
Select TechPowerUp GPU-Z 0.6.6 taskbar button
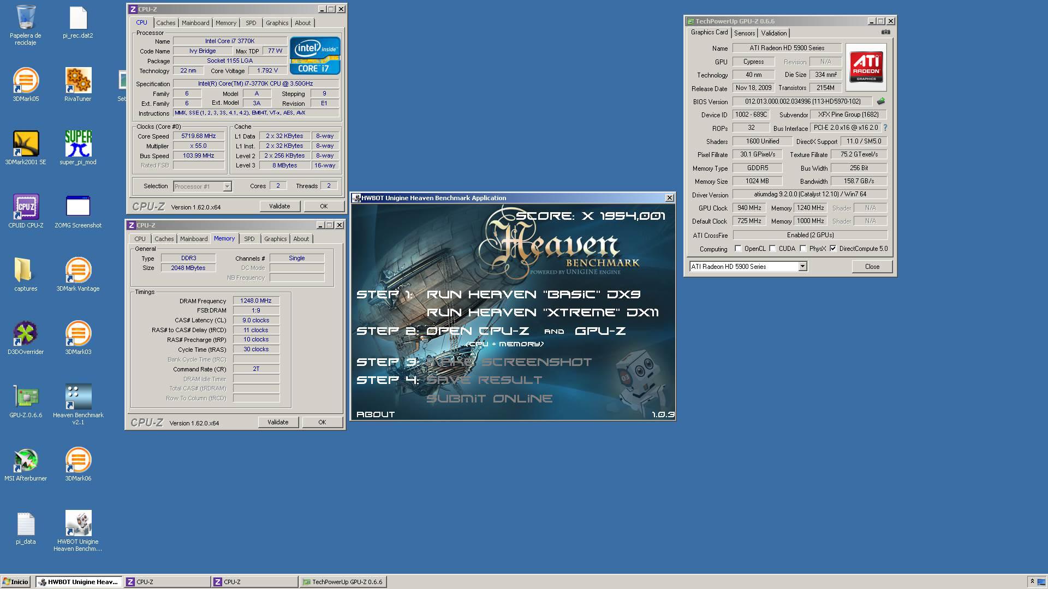click(343, 582)
